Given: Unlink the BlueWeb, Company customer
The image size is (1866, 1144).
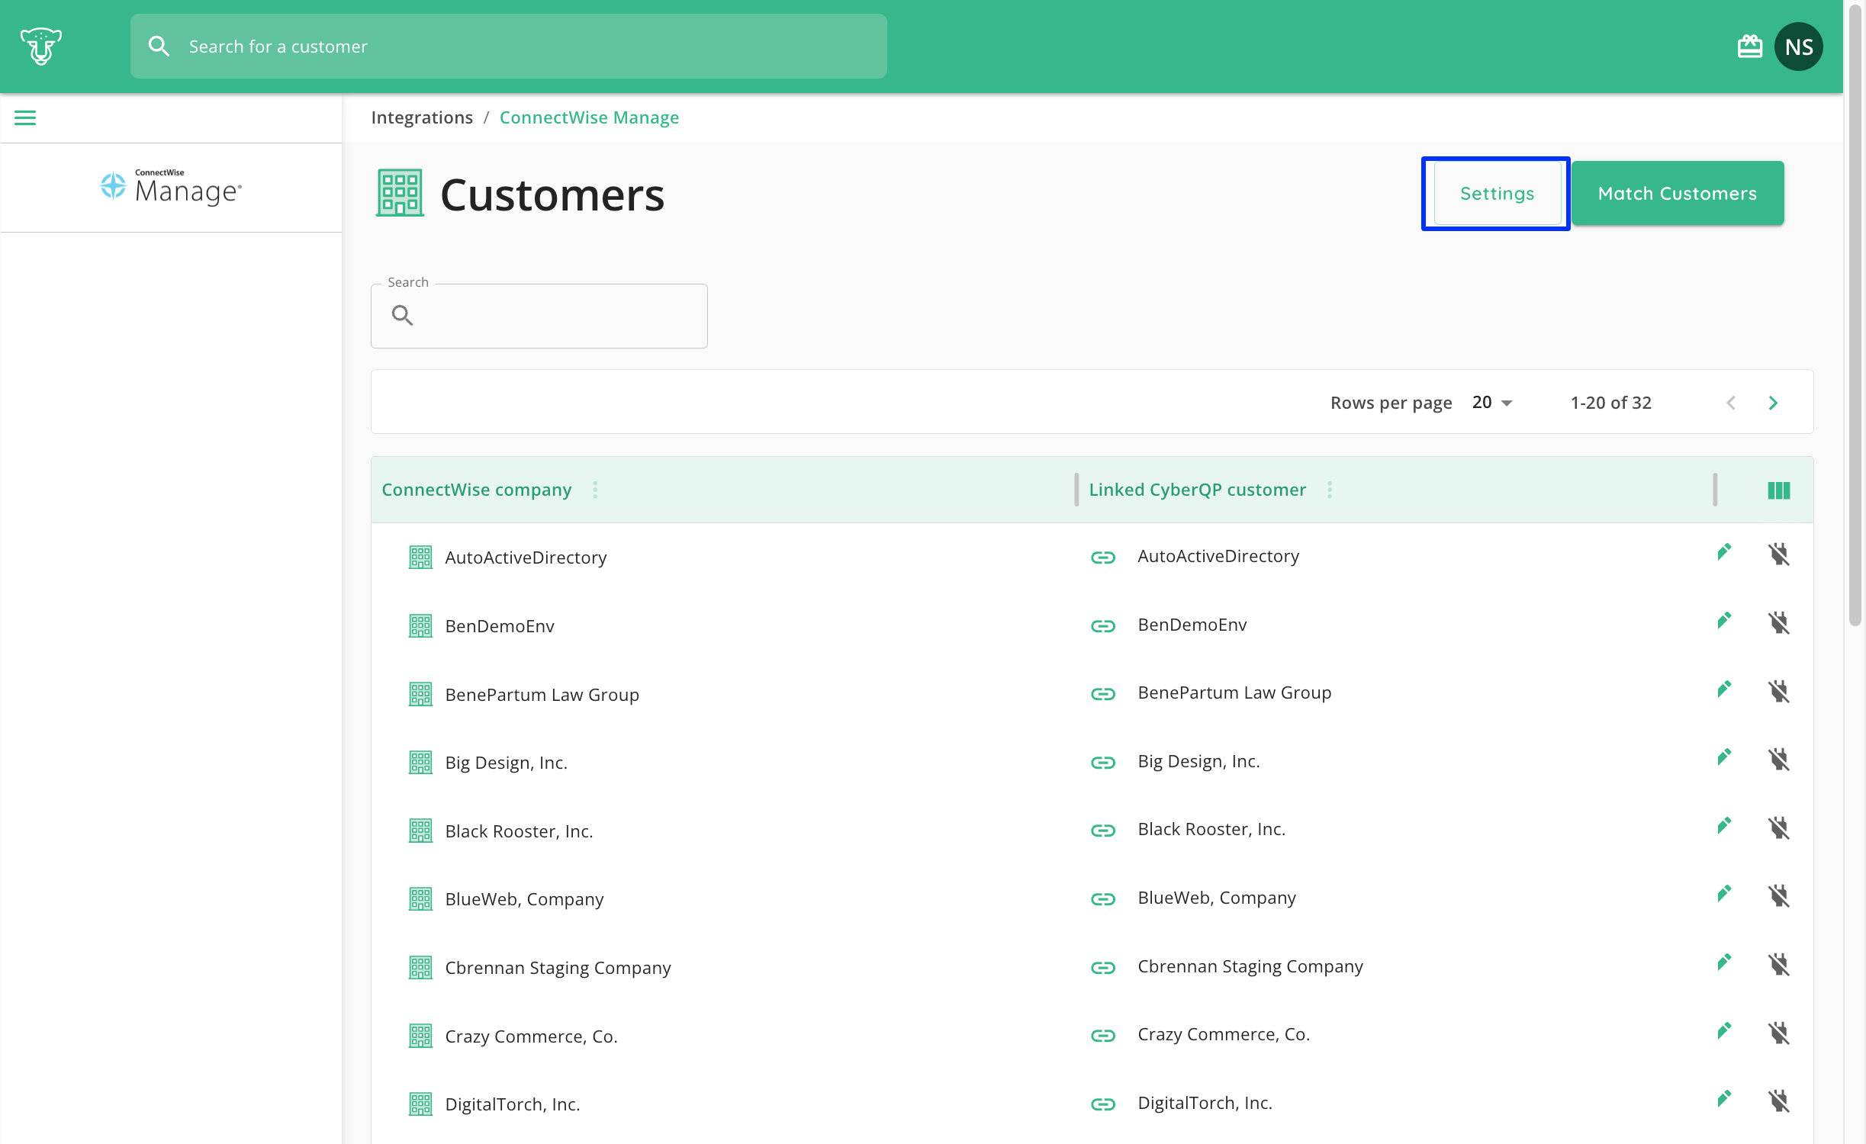Looking at the screenshot, I should [x=1778, y=895].
